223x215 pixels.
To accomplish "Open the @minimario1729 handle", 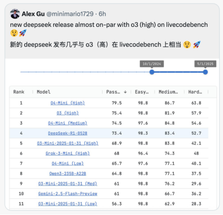I will tap(70, 14).
